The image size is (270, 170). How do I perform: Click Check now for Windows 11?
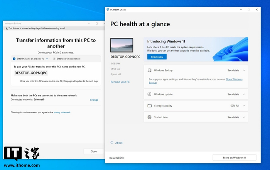pos(157,57)
